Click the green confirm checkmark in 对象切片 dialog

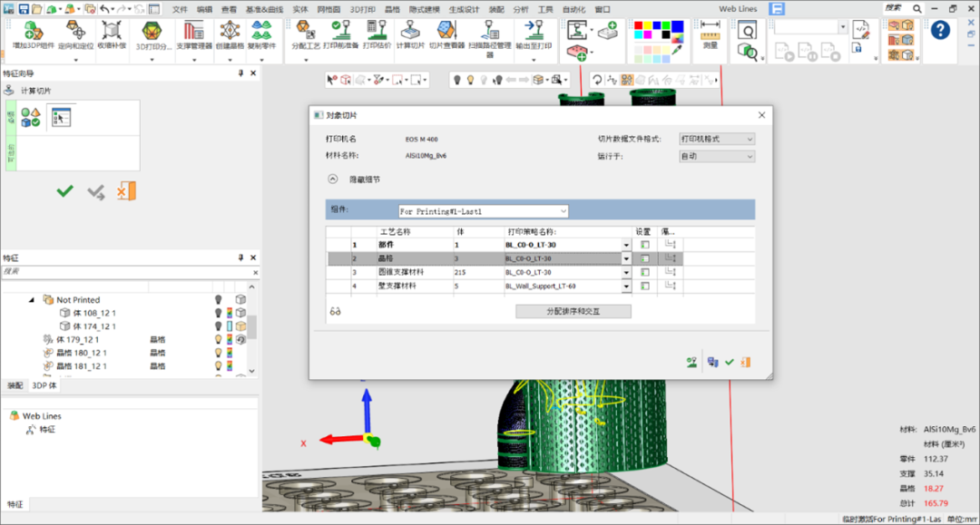730,362
